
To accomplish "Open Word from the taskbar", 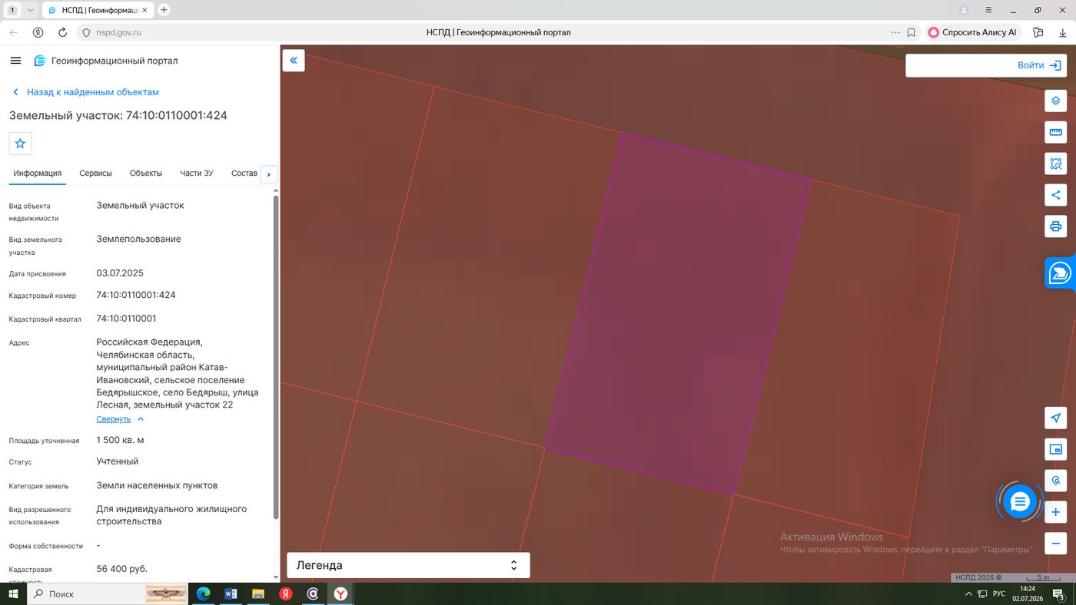I will [x=231, y=594].
